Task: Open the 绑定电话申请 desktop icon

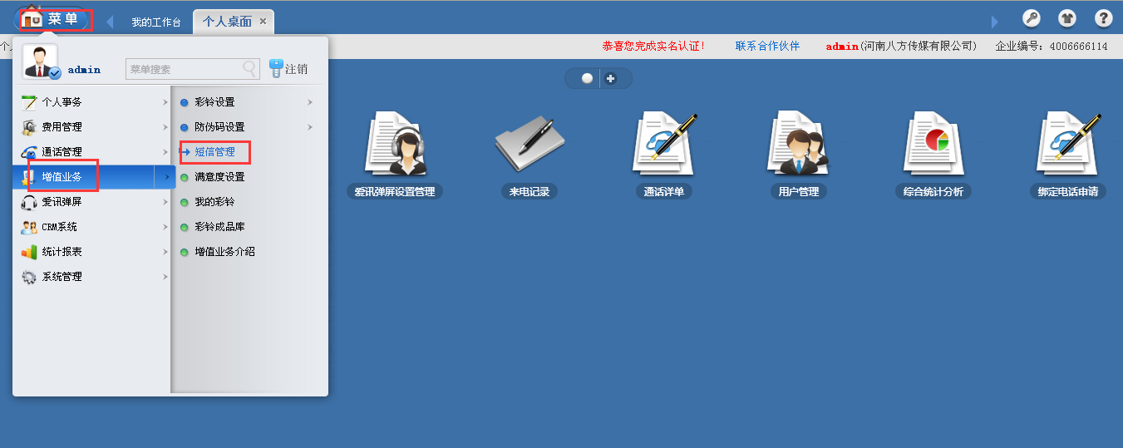Action: pyautogui.click(x=1067, y=146)
